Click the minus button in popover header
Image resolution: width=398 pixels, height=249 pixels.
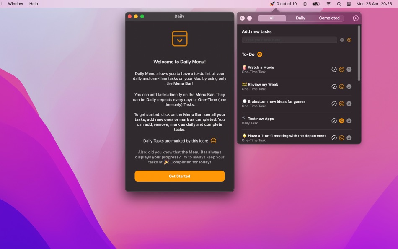pyautogui.click(x=250, y=18)
